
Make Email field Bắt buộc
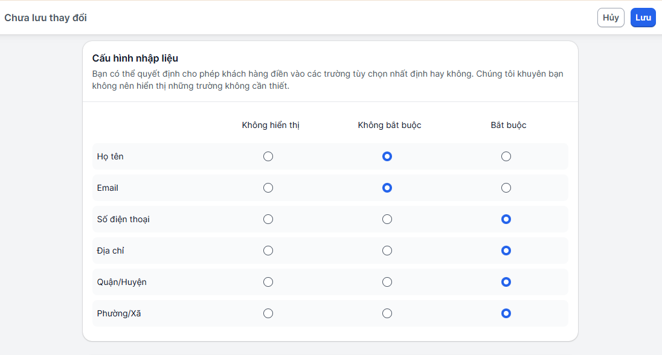coord(506,188)
